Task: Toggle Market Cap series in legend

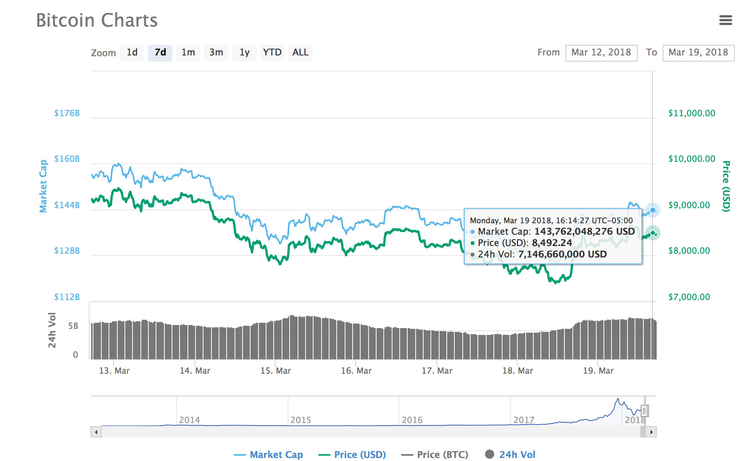Action: pos(268,455)
